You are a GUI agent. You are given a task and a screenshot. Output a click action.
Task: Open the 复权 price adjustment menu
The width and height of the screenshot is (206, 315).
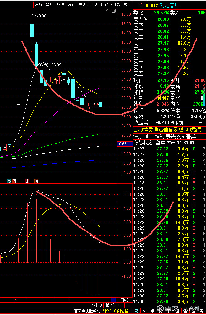click(x=39, y=4)
